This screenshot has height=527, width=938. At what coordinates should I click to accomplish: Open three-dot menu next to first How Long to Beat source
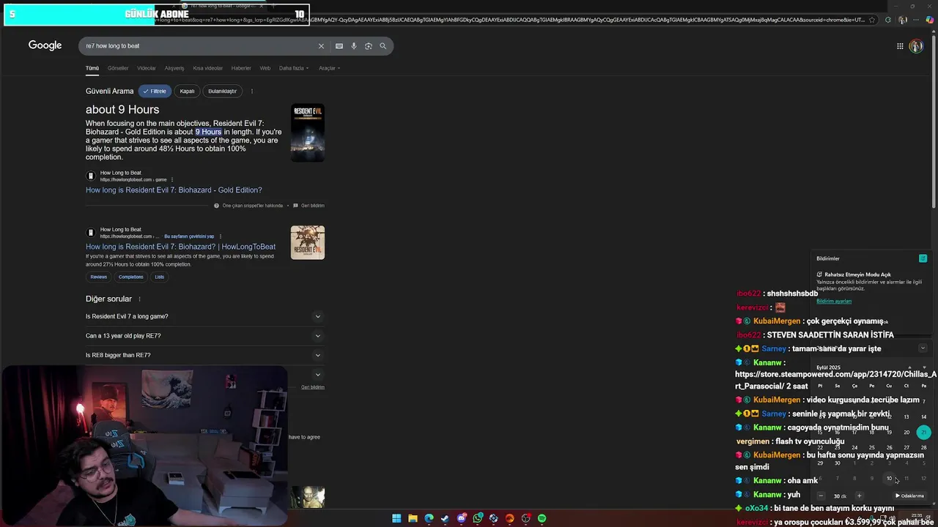coord(172,179)
